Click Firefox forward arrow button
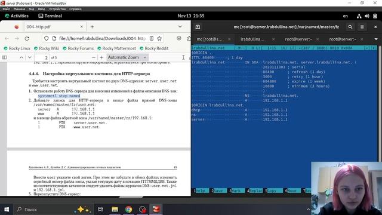Viewport: 382px width, 215px height. (17, 38)
